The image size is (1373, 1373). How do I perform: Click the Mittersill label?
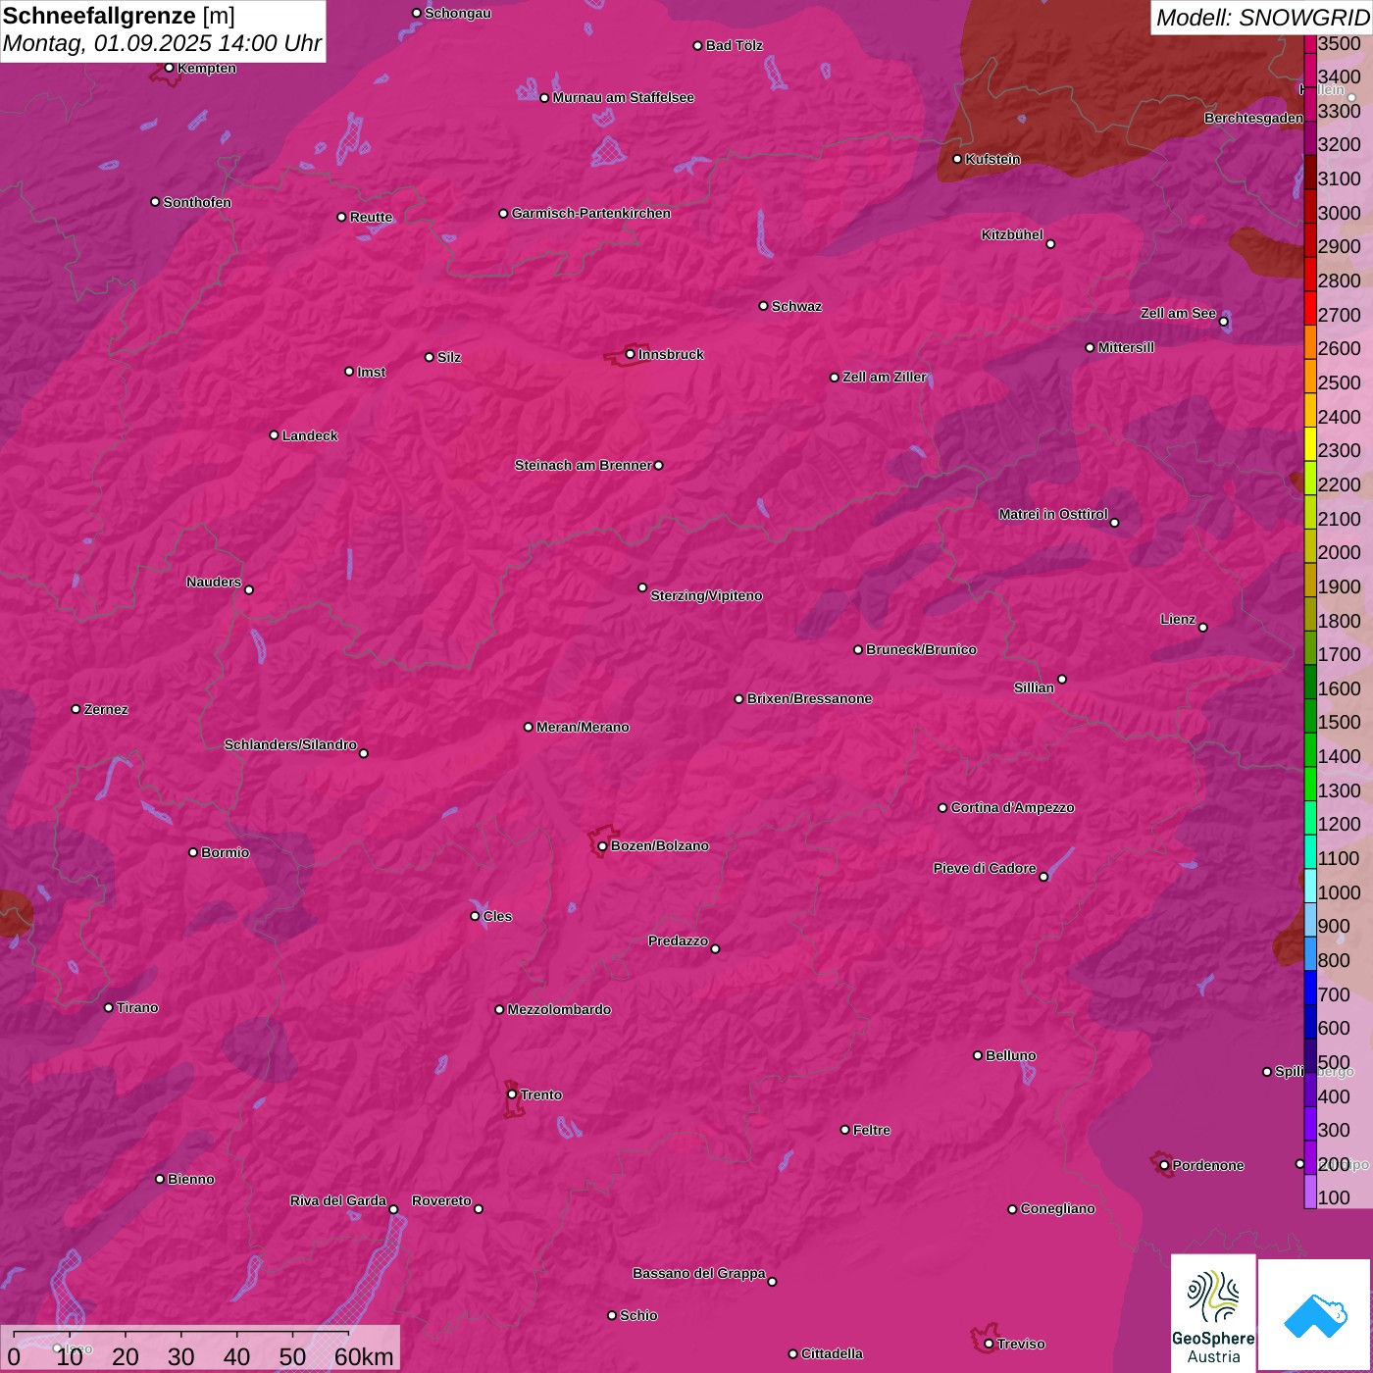point(1126,347)
